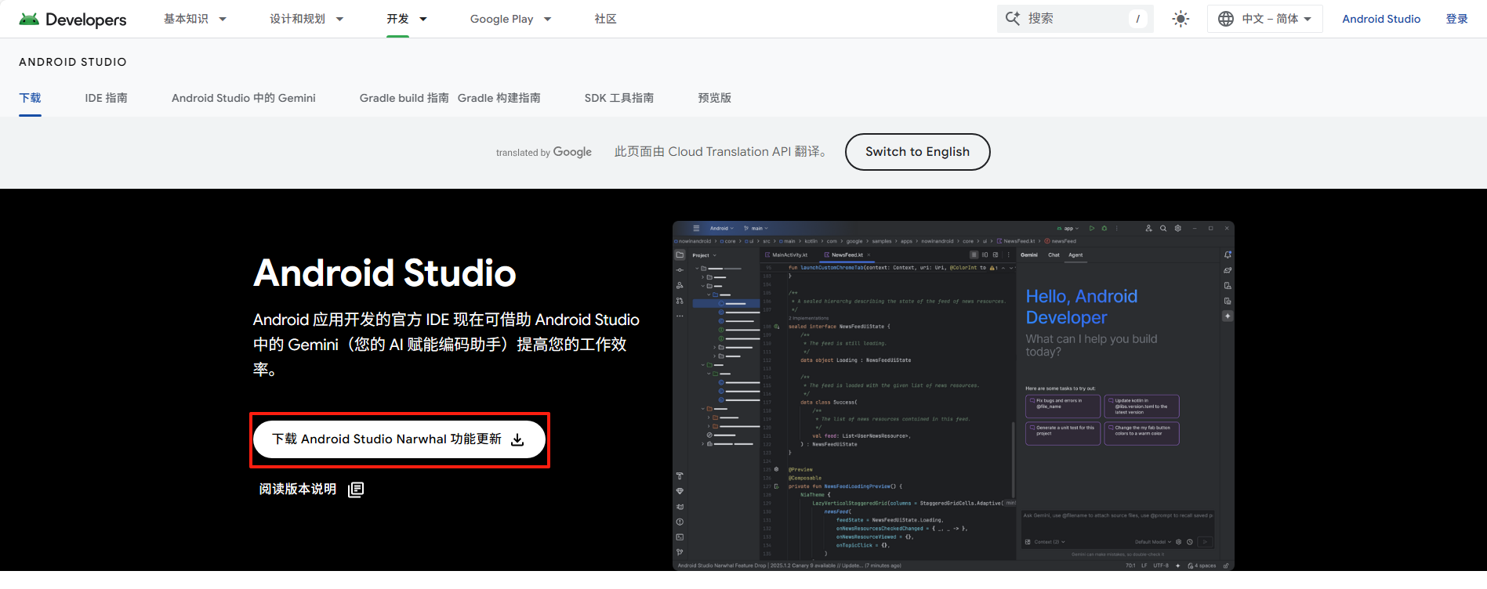Select the Android Studio 中的 Gemini tab

[x=244, y=98]
